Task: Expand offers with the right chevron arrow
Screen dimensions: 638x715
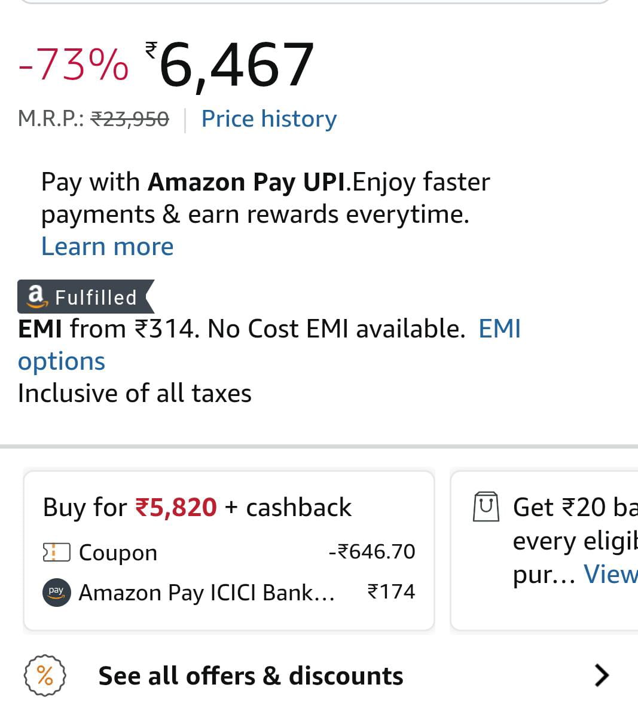Action: [601, 675]
